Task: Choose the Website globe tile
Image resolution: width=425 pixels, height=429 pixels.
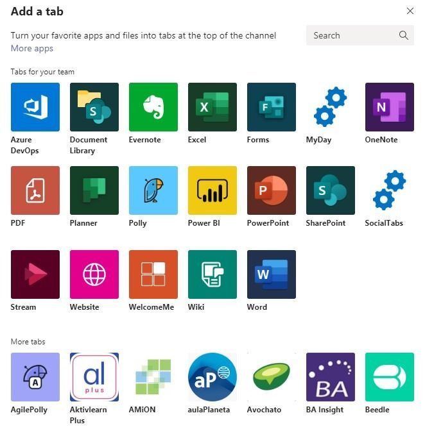Action: click(94, 274)
